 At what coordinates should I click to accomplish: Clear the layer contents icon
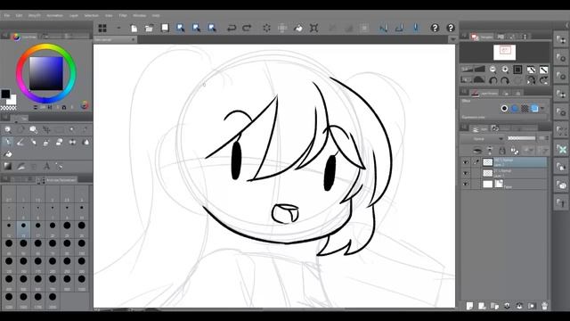click(267, 28)
